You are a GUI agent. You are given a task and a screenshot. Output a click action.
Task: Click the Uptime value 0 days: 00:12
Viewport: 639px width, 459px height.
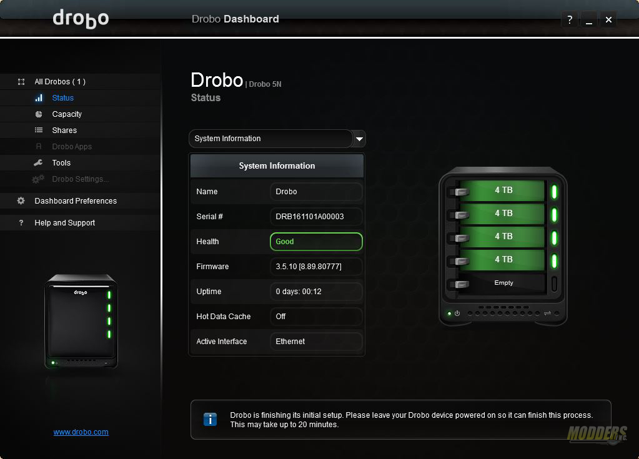coord(316,292)
